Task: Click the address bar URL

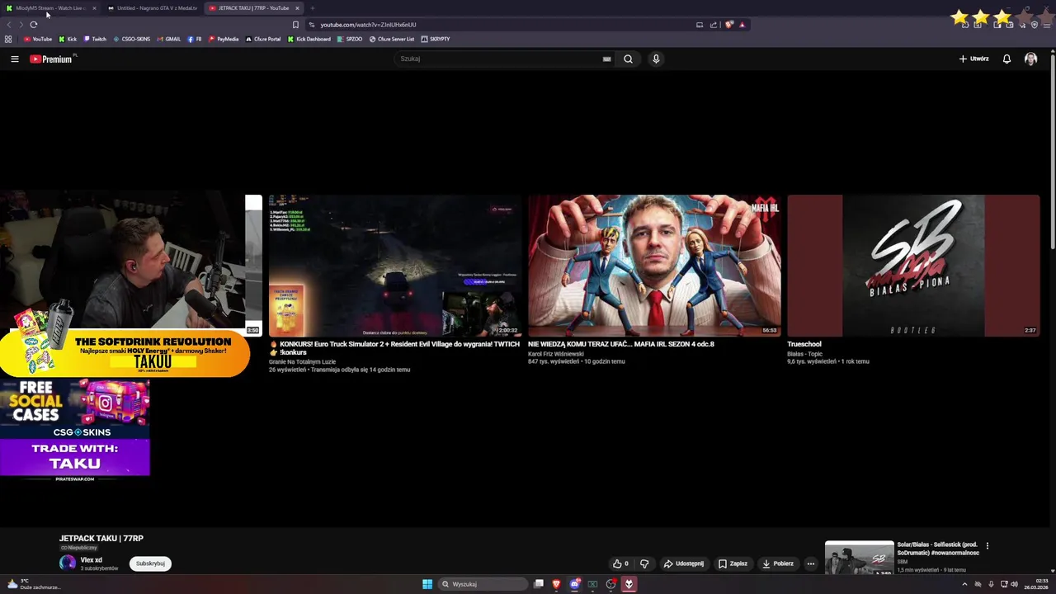Action: pos(368,25)
